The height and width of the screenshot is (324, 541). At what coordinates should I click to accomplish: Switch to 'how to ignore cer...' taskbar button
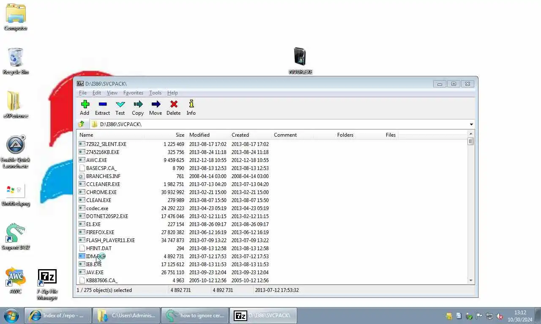pyautogui.click(x=195, y=316)
